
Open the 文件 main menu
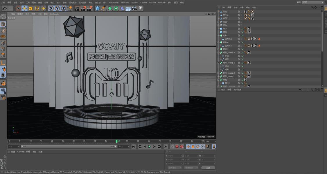coord(3,3)
